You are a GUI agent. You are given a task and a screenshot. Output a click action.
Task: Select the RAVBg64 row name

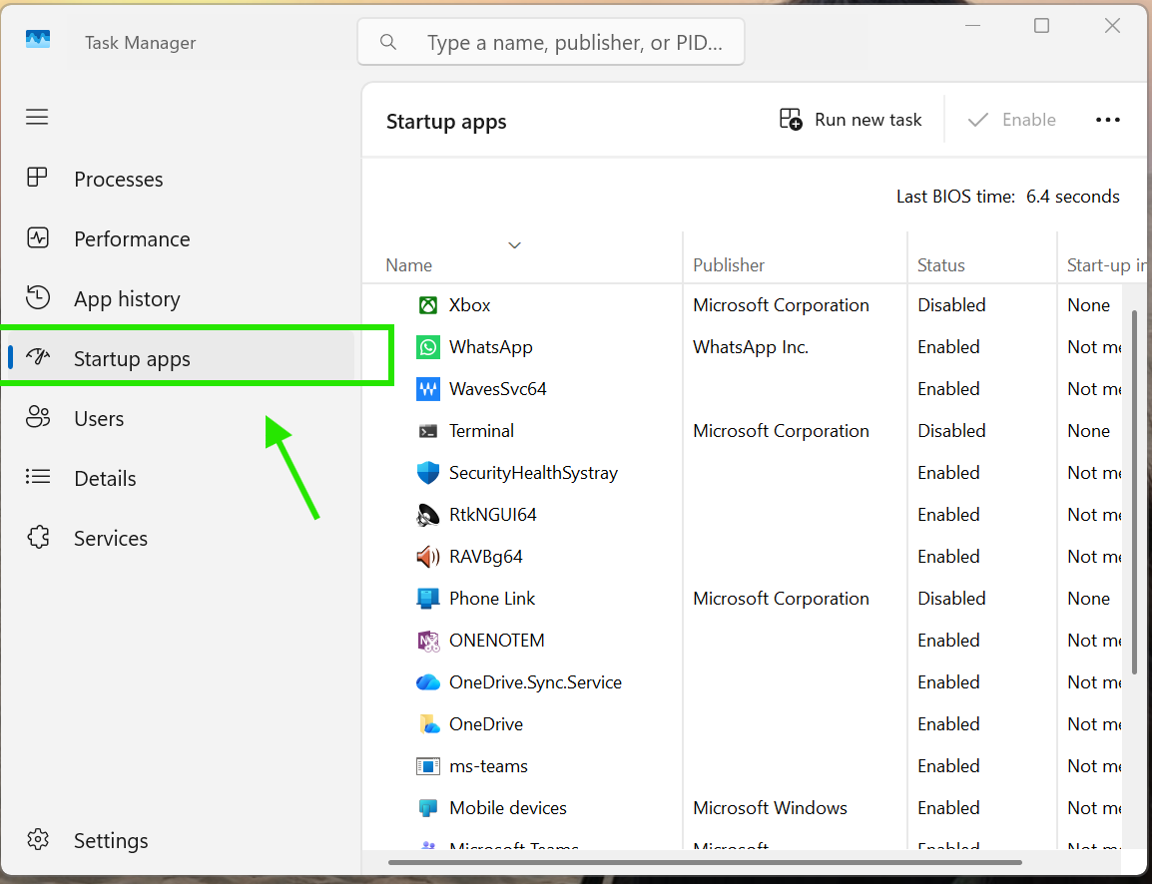point(485,557)
